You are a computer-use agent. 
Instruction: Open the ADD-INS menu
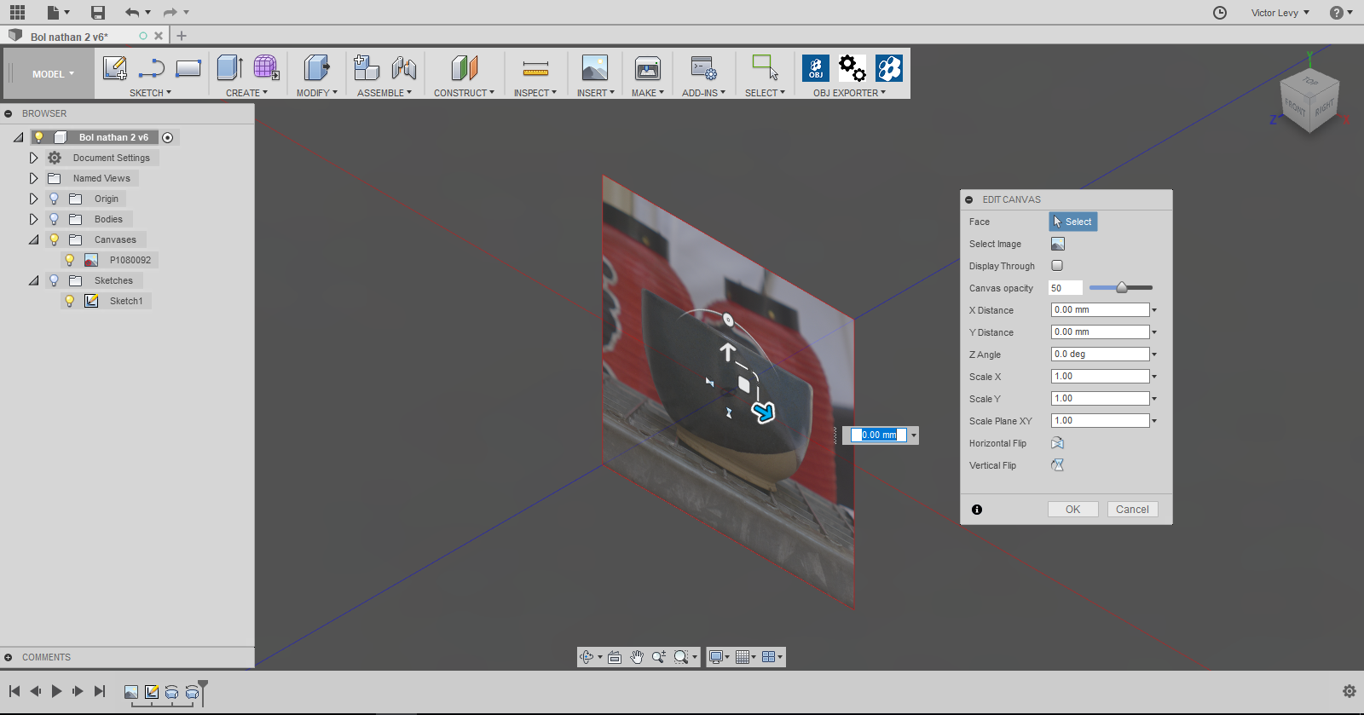point(703,93)
